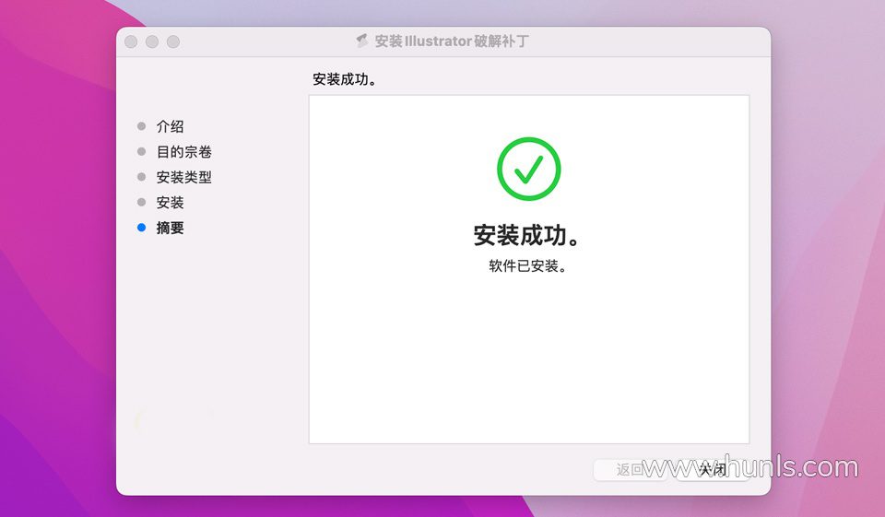Viewport: 885px width, 517px height.
Task: Click the green success checkmark icon
Action: (529, 169)
